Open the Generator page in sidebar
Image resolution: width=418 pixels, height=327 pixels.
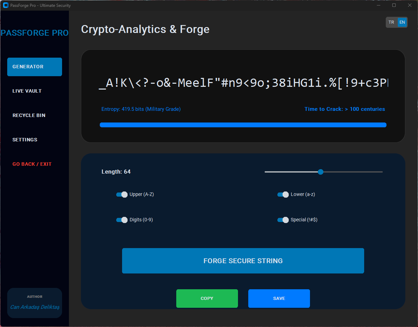(x=34, y=67)
